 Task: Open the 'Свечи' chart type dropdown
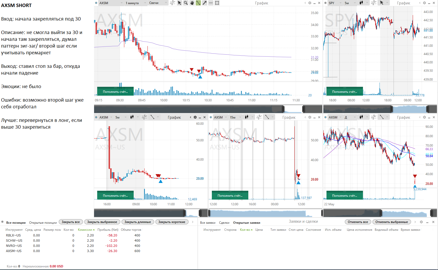[x=158, y=3]
